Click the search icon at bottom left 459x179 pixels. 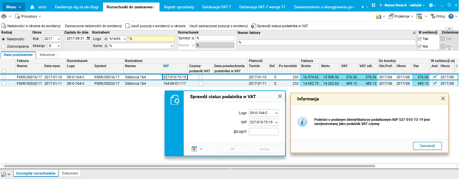[x=4, y=174]
